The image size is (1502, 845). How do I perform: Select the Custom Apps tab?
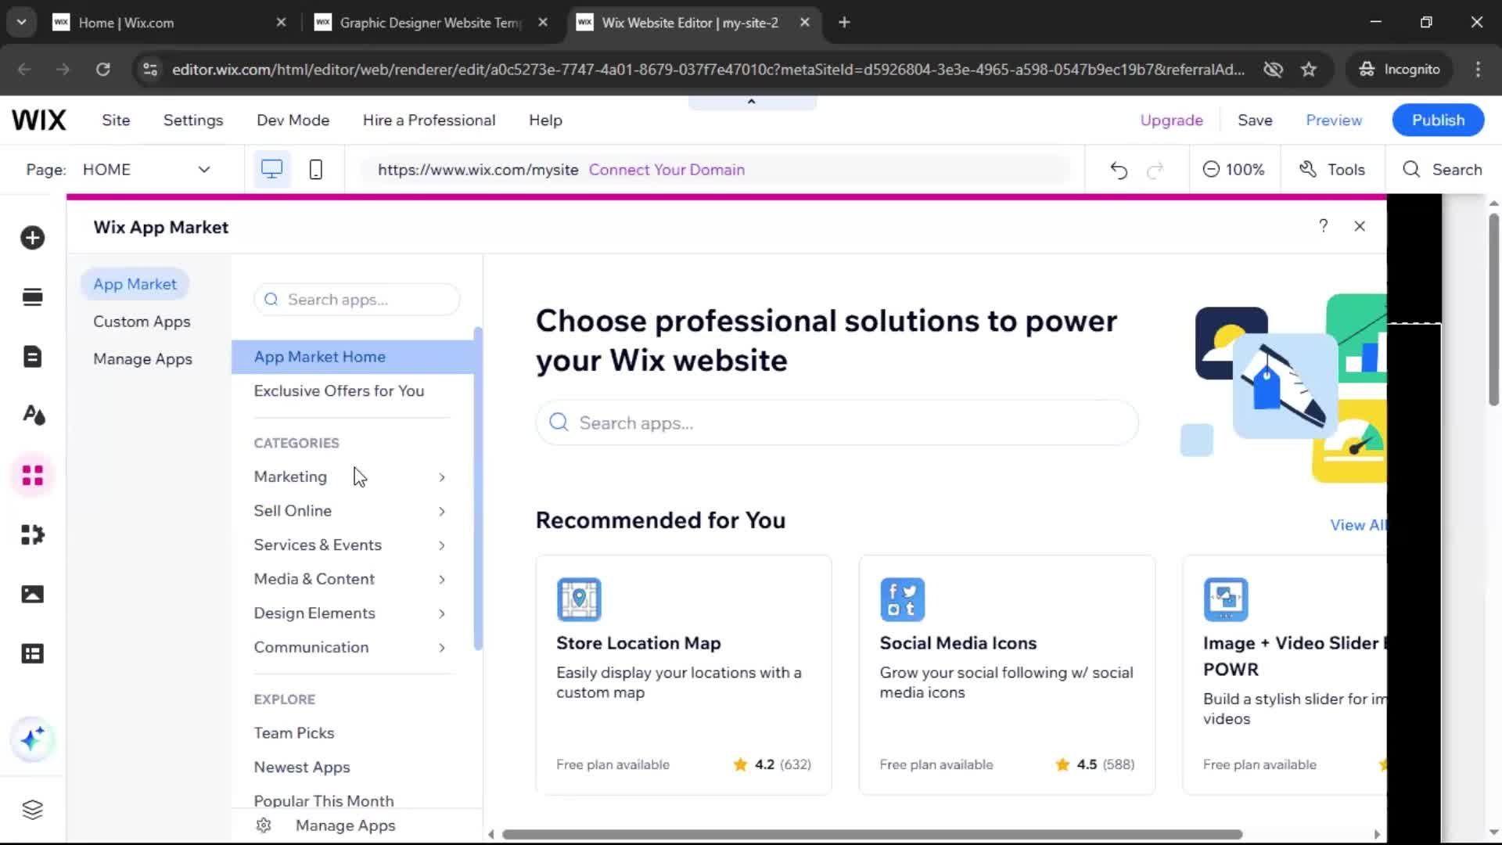pyautogui.click(x=142, y=322)
